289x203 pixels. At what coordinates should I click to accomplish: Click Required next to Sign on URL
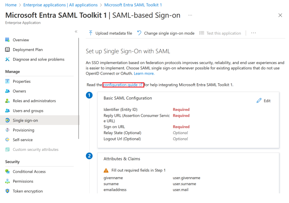(181, 127)
